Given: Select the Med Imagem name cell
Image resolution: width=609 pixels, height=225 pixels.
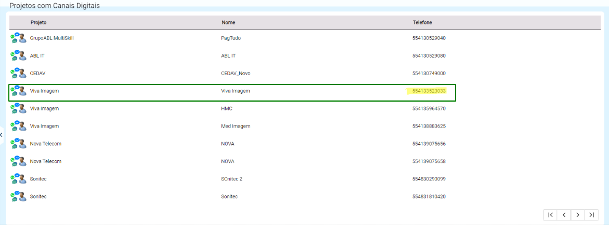Looking at the screenshot, I should (x=236, y=126).
